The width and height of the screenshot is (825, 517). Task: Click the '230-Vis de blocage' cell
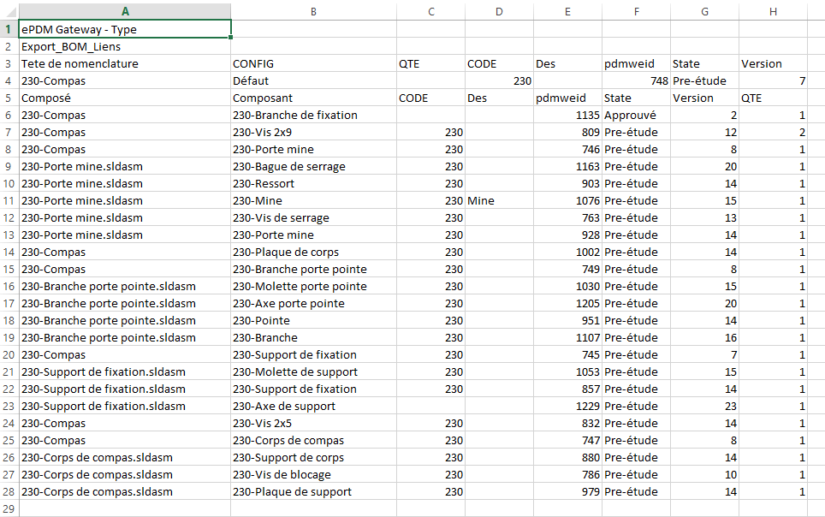313,475
